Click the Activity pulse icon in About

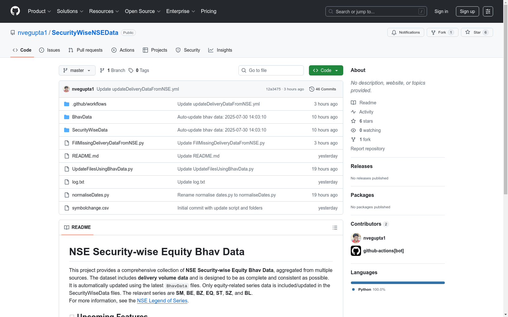pyautogui.click(x=353, y=112)
